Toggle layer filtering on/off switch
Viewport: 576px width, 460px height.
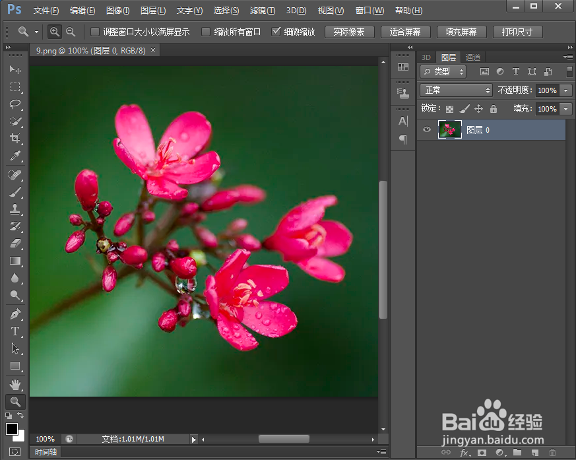point(569,72)
